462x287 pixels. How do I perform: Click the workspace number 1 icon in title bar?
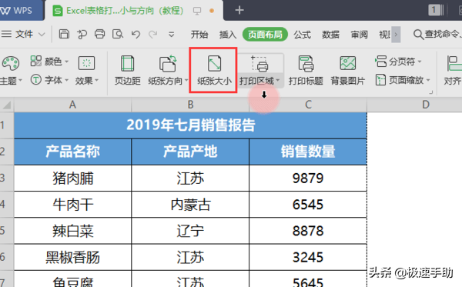[436, 10]
